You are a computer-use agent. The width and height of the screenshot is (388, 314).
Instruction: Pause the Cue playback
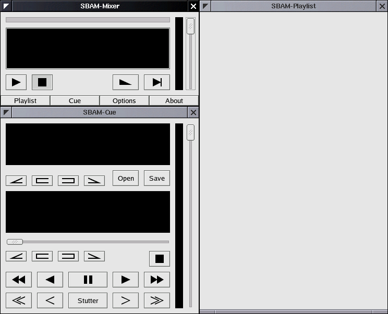click(88, 280)
